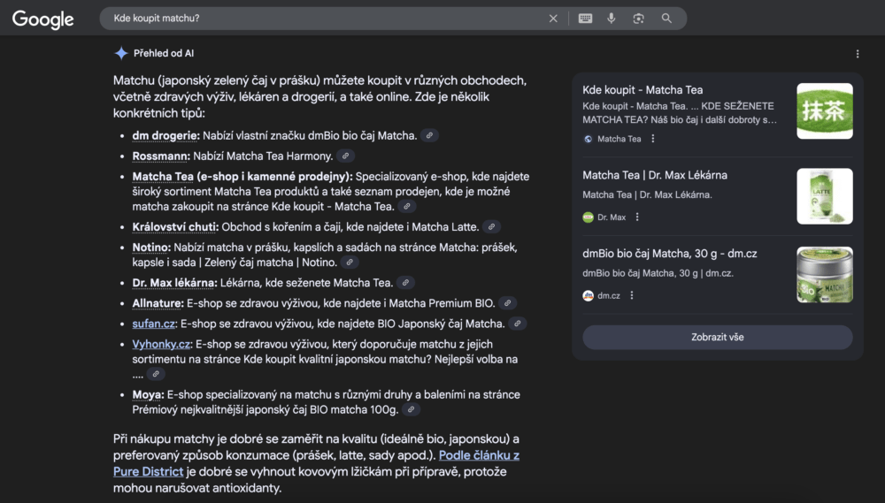Open source link icon after sufan.cz item
The height and width of the screenshot is (503, 885).
[x=517, y=324]
